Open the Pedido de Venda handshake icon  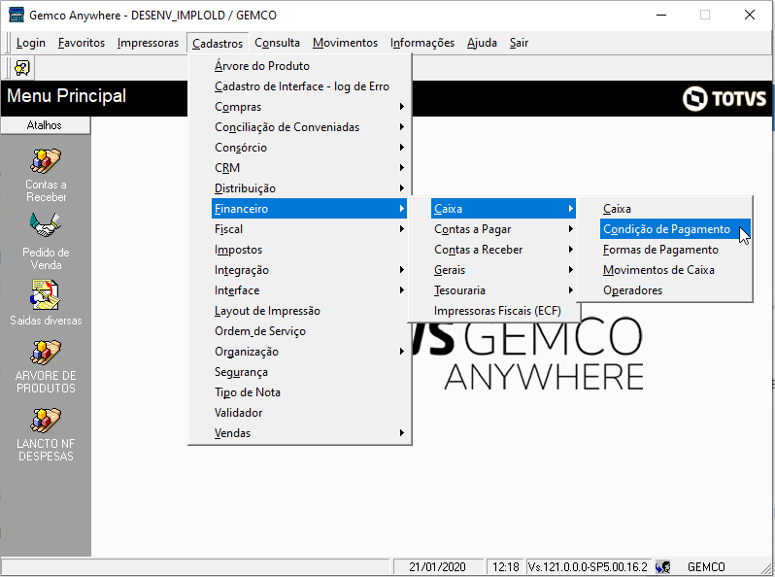click(46, 226)
